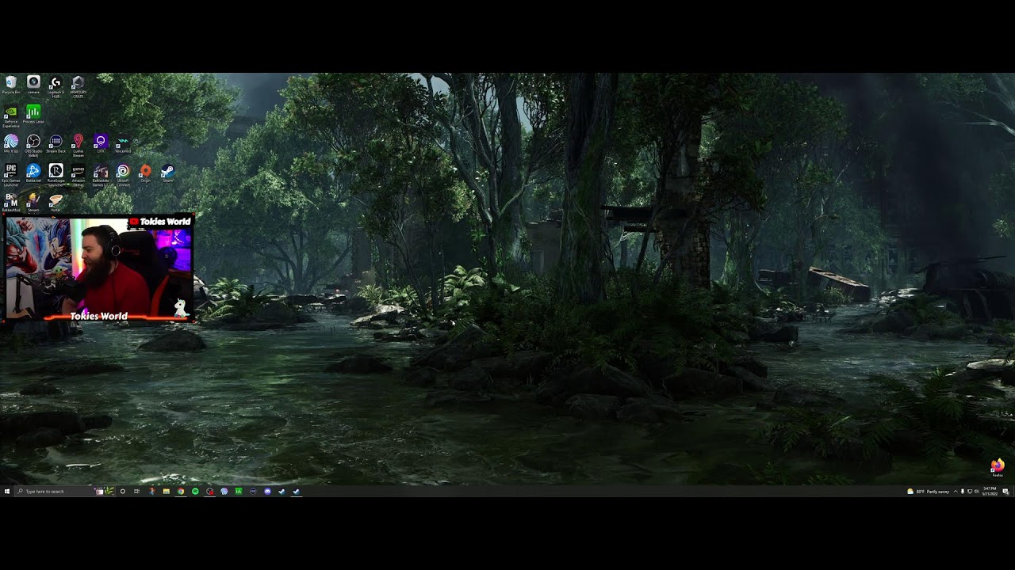Viewport: 1015px width, 570px height.
Task: Open the Recycle Bin desktop icon
Action: pyautogui.click(x=11, y=85)
